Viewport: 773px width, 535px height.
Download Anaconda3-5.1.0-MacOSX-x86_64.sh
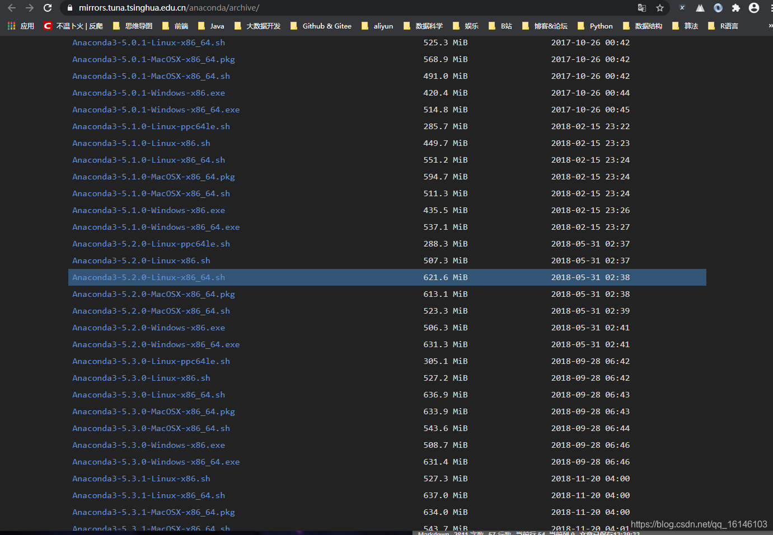click(151, 193)
